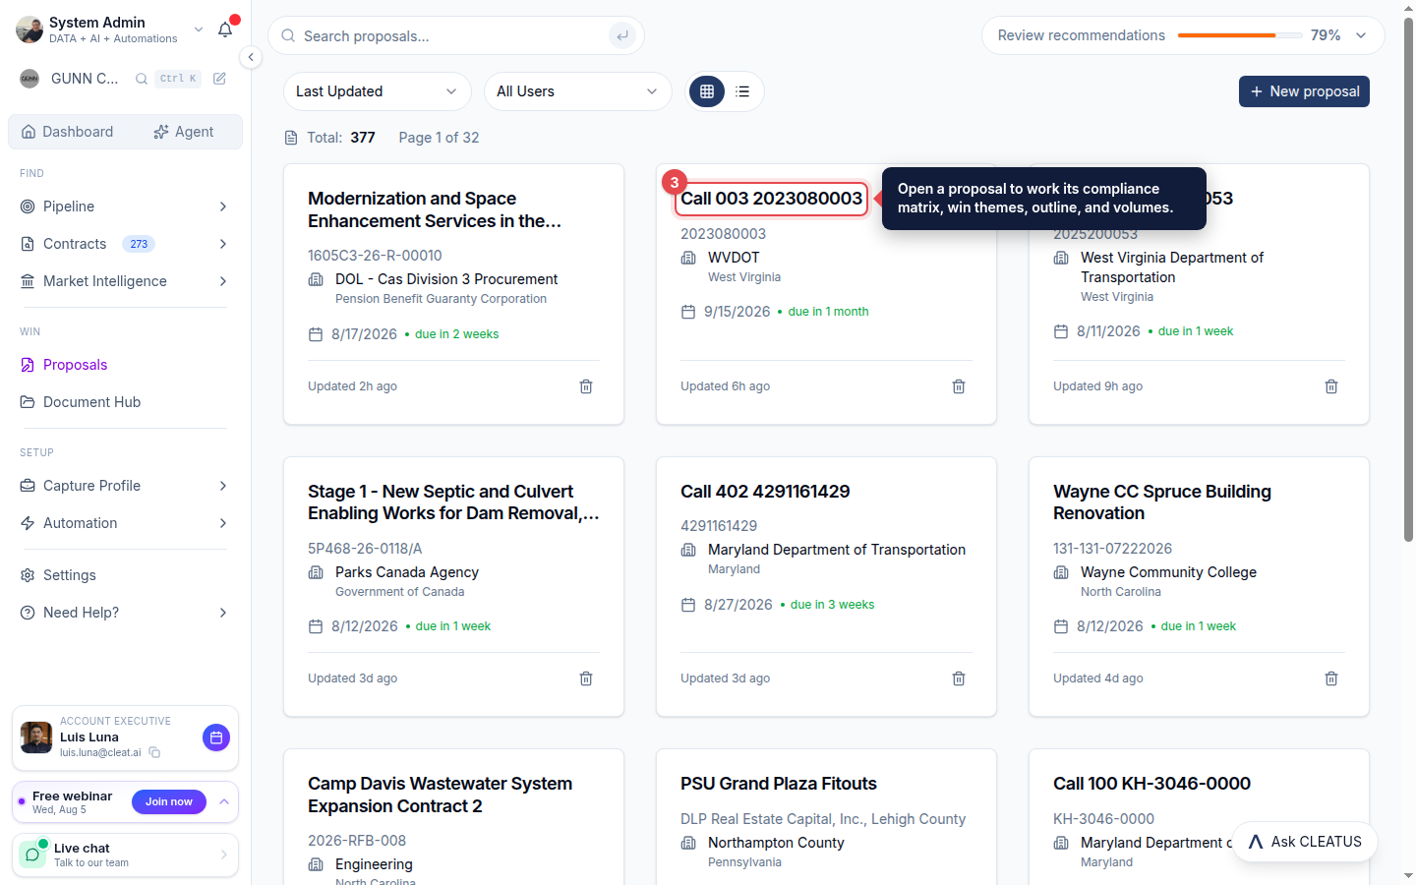Click the Live chat card arrow
Viewport: 1416px width, 885px height.
[x=223, y=855]
